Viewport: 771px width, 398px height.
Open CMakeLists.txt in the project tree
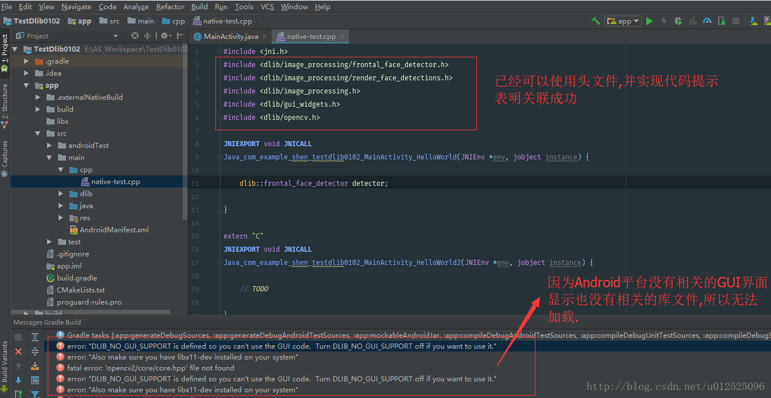(x=80, y=290)
